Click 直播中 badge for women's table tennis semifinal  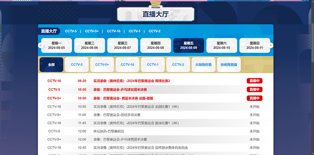click(254, 90)
